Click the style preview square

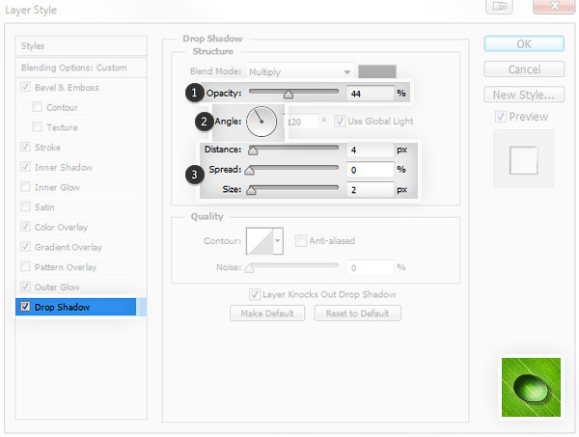pyautogui.click(x=524, y=160)
